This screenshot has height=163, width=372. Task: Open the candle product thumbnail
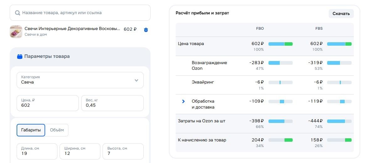pyautogui.click(x=16, y=32)
